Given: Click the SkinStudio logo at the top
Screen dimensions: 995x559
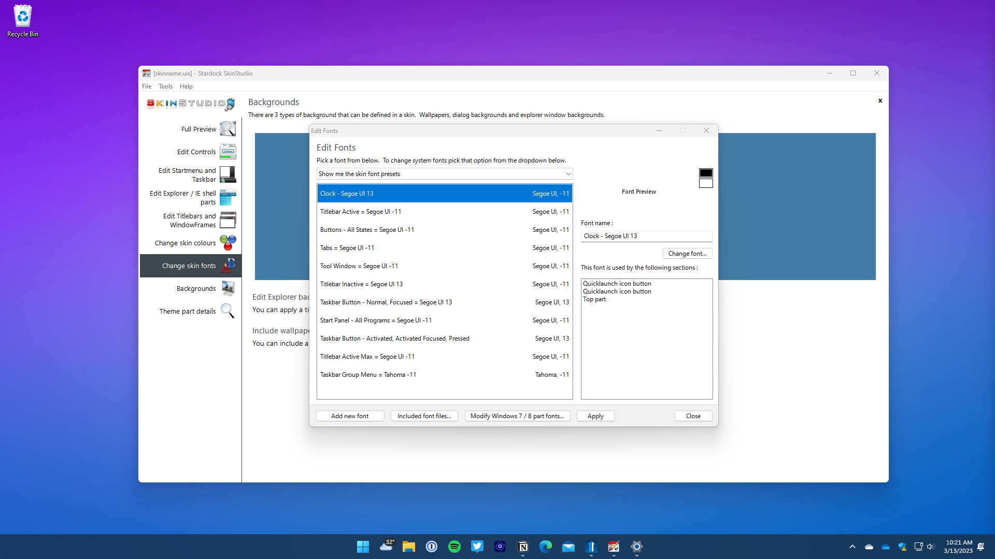Looking at the screenshot, I should 190,104.
